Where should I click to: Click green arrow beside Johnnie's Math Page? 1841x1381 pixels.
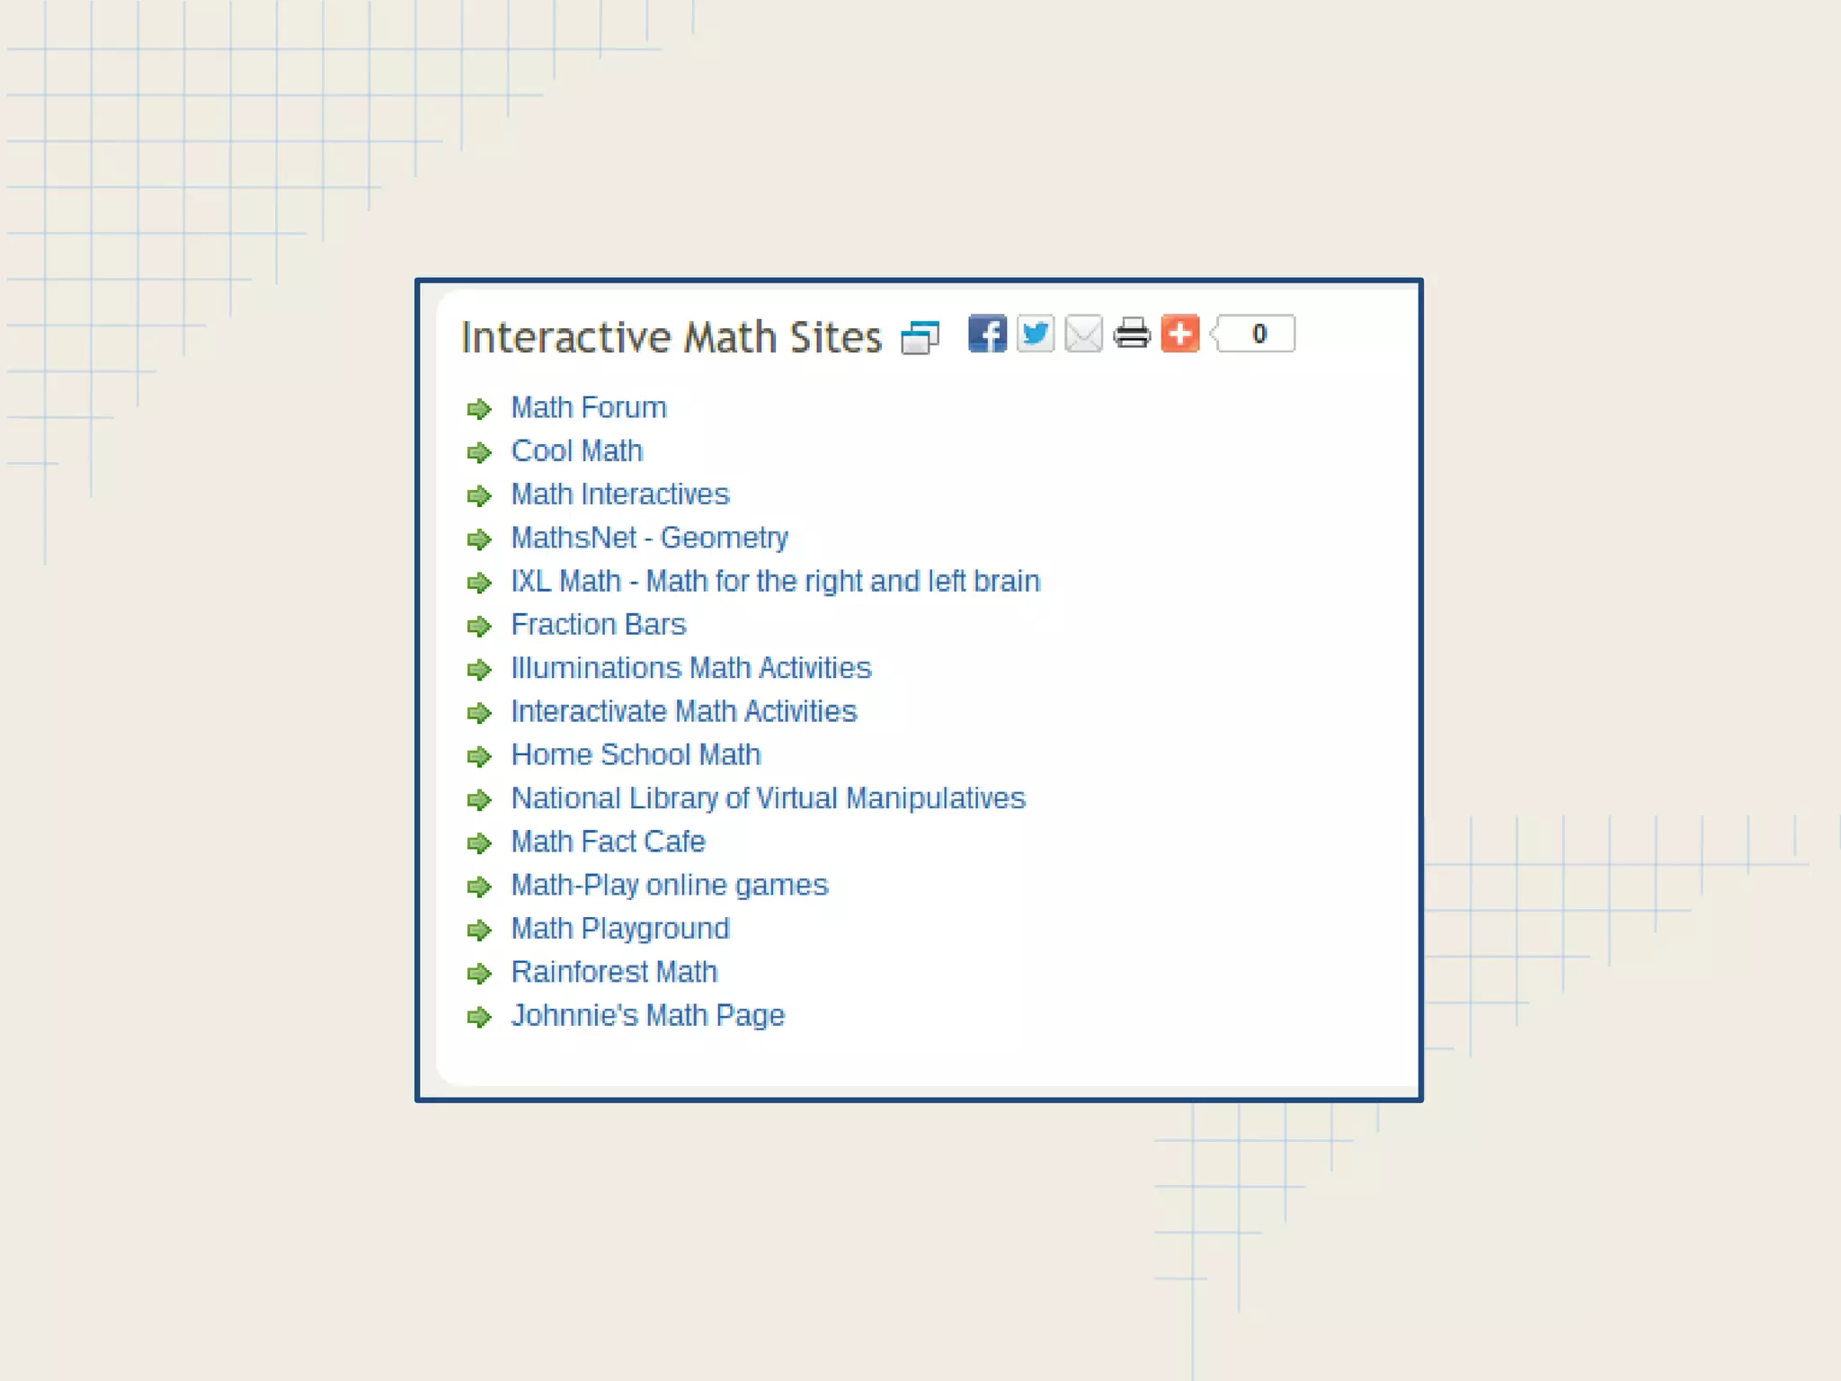[x=479, y=1017]
